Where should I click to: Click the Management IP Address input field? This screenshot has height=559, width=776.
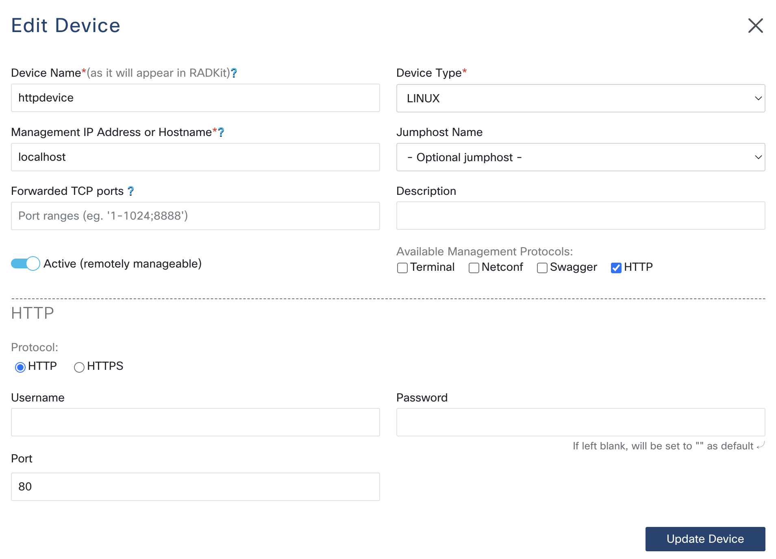coord(196,157)
